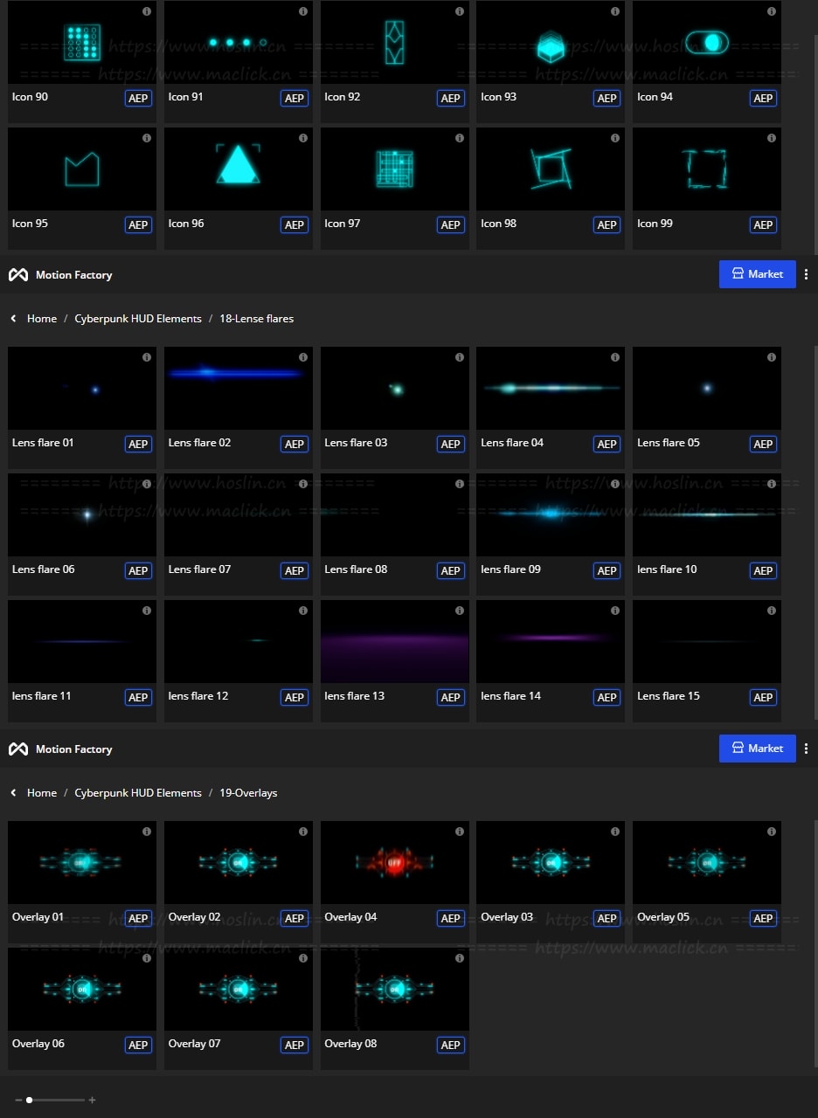Screen dimensions: 818x1118
Task: Open three-dot menu next to Overlays Market button
Action: tap(806, 749)
